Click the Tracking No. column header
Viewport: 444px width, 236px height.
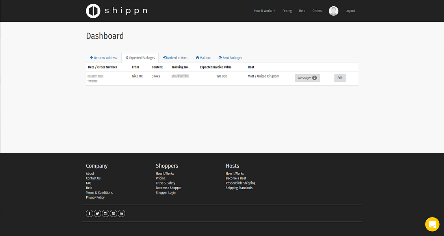180,67
